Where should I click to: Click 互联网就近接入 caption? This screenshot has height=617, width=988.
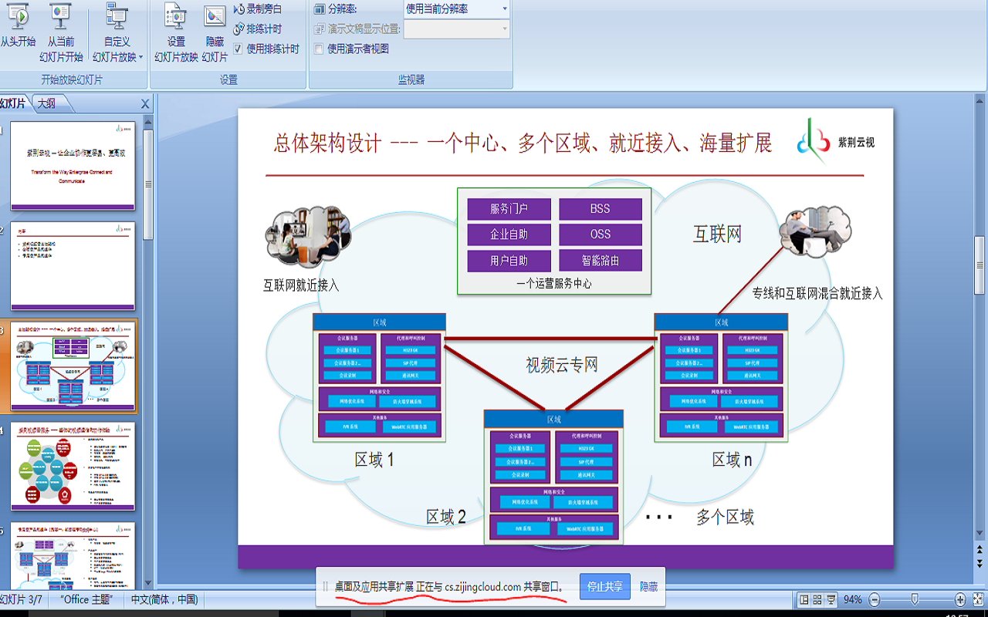click(x=301, y=285)
